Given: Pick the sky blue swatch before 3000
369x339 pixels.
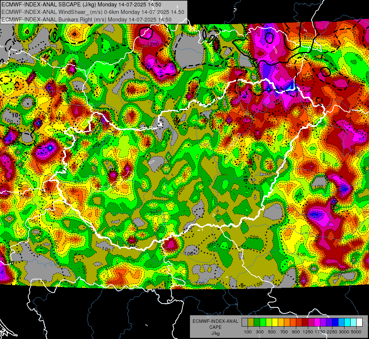Looking at the screenshot, I should coord(341,322).
